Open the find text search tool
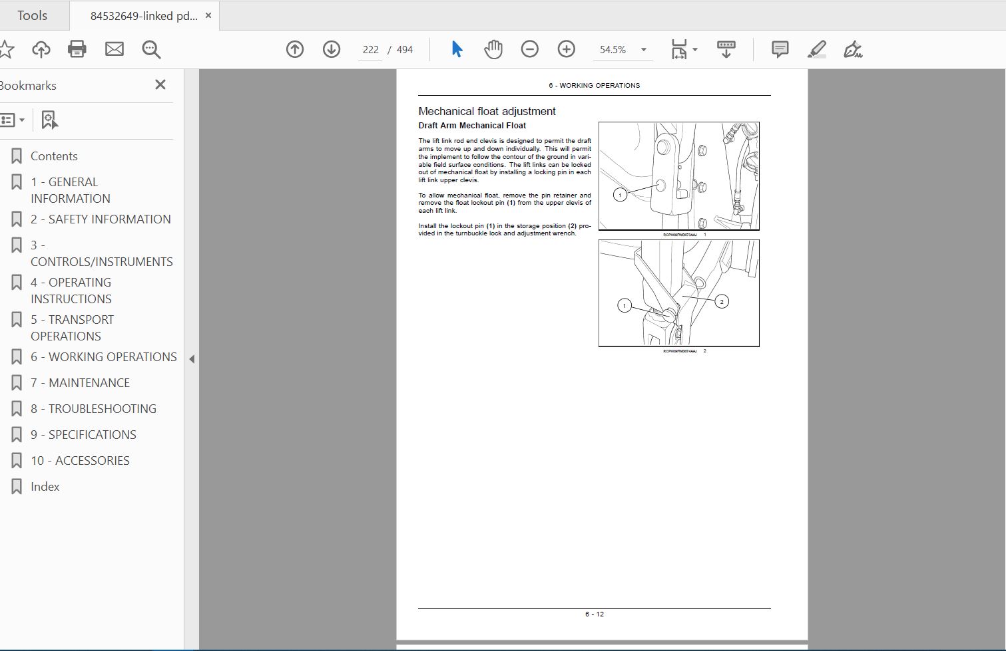Image resolution: width=1006 pixels, height=651 pixels. (151, 49)
